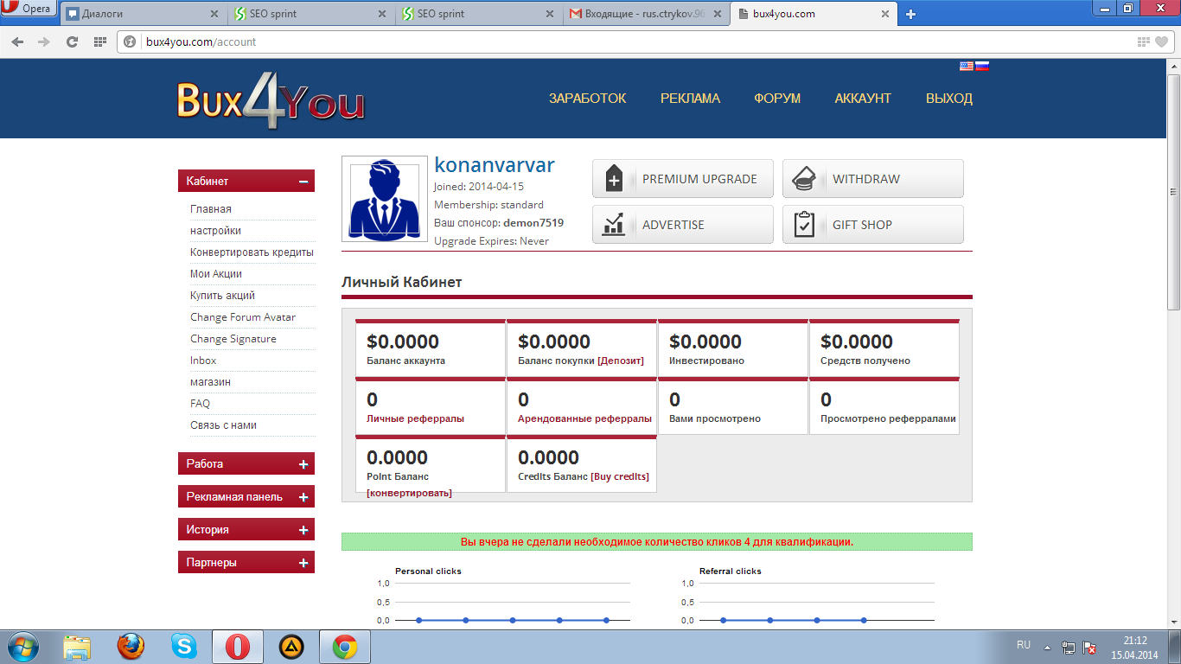Click the PREMIUM UPGRADE button
1181x664 pixels.
pyautogui.click(x=683, y=179)
